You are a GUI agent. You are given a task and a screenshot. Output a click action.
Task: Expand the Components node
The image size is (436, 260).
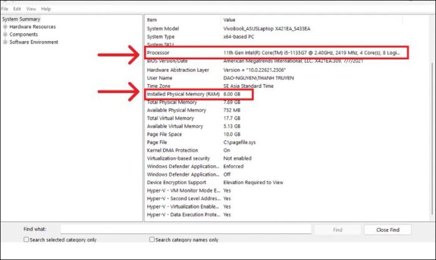(5, 34)
